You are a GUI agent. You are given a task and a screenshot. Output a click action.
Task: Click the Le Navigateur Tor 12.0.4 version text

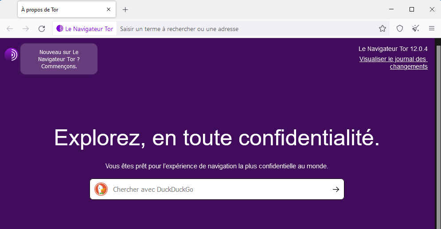tap(393, 49)
